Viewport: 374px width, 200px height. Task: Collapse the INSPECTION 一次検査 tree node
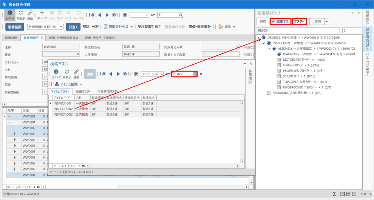264,43
